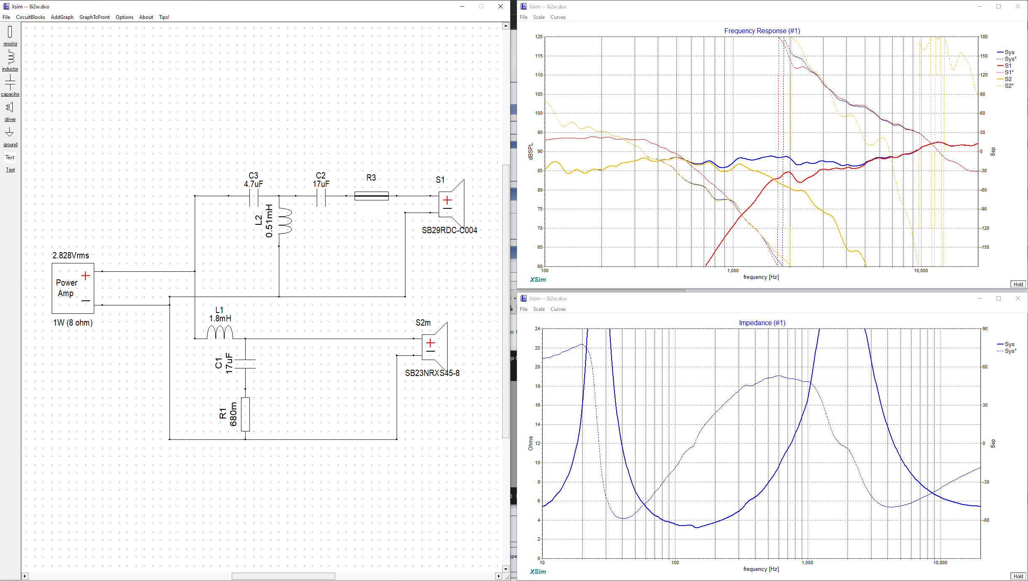This screenshot has width=1028, height=581.
Task: Click Hold button in Frequency Response window
Action: click(1018, 284)
